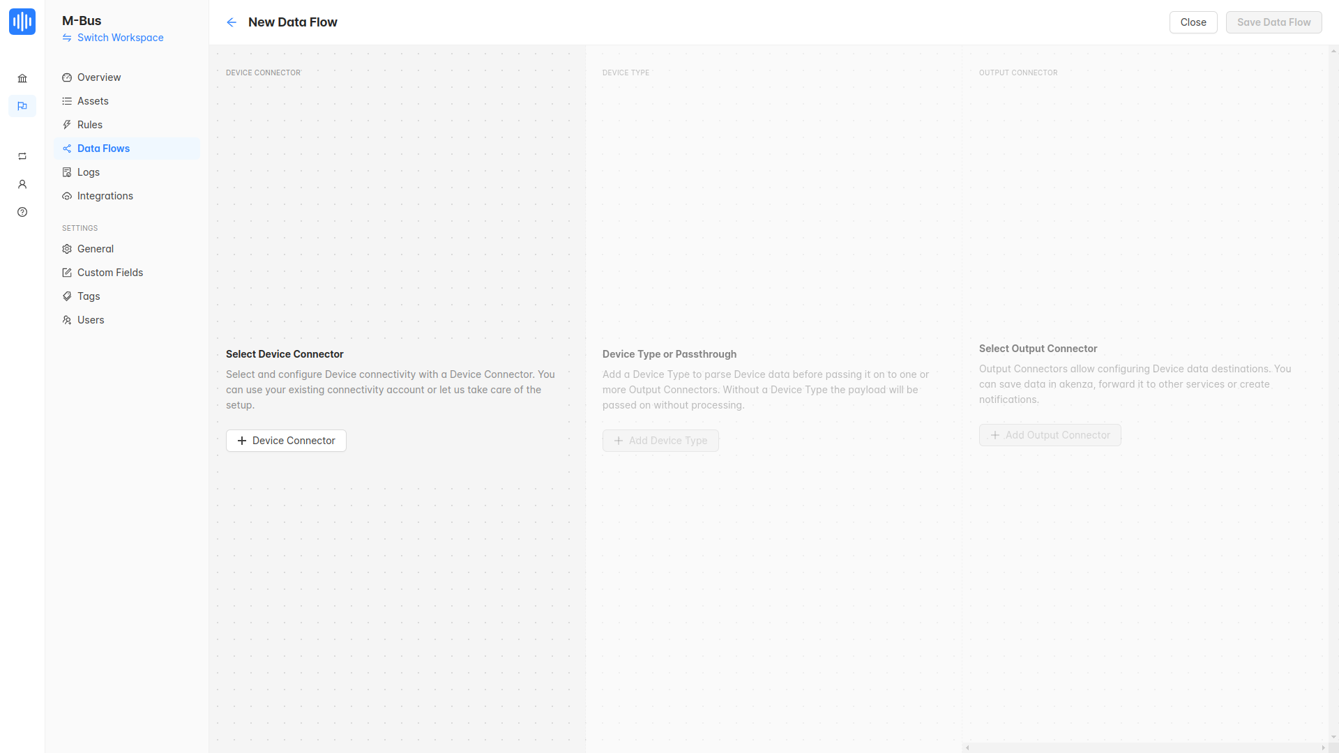Open the Logs page
Screen dimensions: 1339x753
point(89,172)
